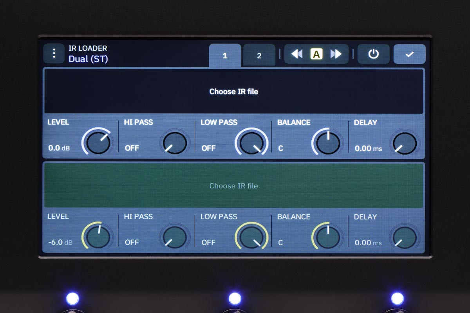This screenshot has height=313, width=470.
Task: Switch back to tab 1
Action: pos(225,55)
